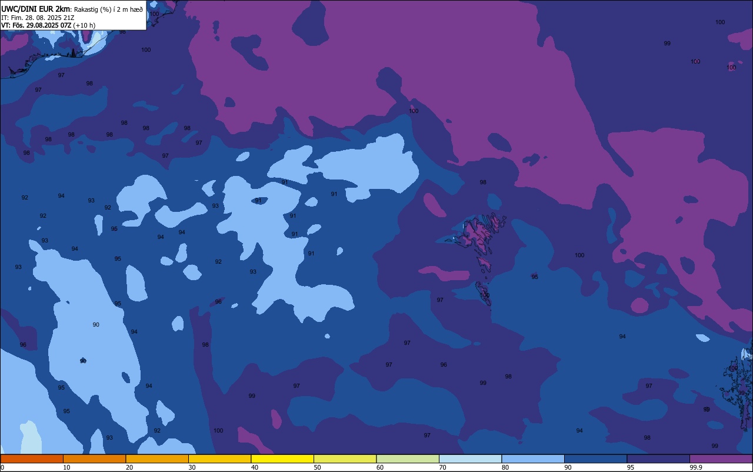Select the medium blue 90–95 legend box
This screenshot has height=472, width=753.
[595, 458]
